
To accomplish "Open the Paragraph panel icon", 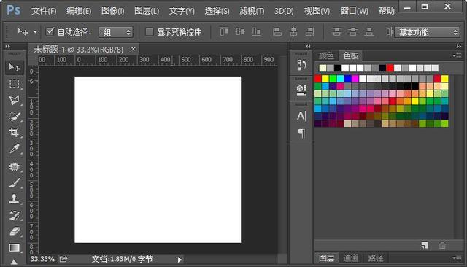I will pyautogui.click(x=301, y=133).
